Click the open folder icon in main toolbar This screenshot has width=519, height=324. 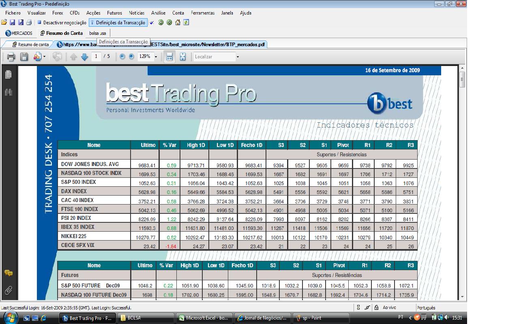4,23
